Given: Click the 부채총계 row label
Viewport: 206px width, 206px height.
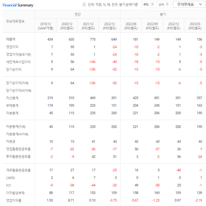Looking at the screenshot, I should click(x=12, y=106).
